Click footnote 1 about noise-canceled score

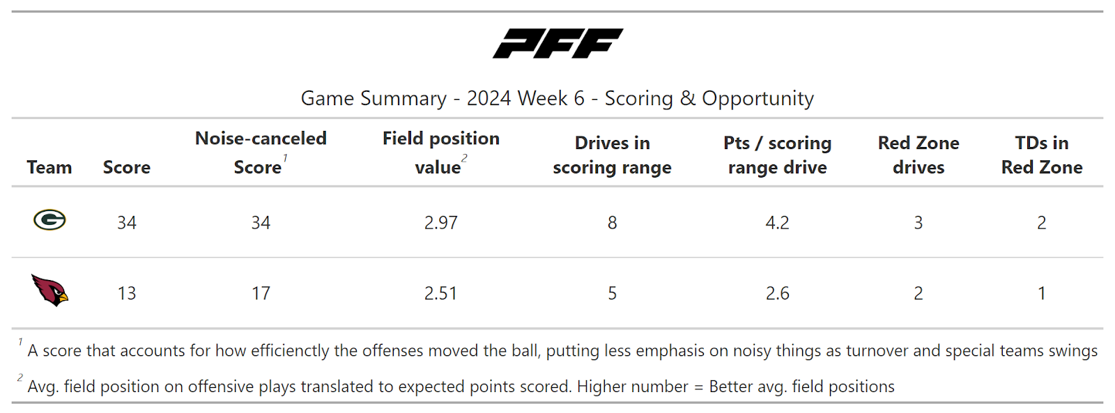pos(562,350)
